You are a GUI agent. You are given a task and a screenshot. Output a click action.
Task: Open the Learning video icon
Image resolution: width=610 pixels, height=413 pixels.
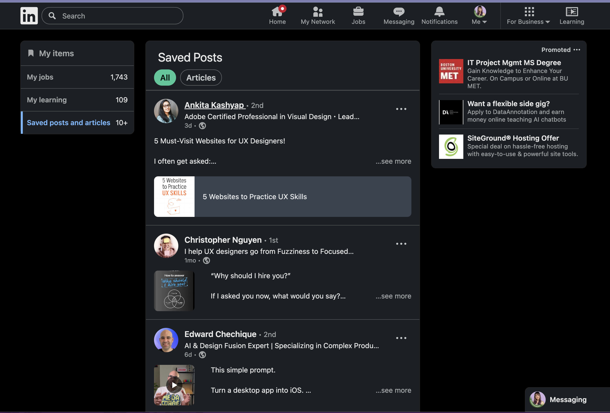[571, 12]
